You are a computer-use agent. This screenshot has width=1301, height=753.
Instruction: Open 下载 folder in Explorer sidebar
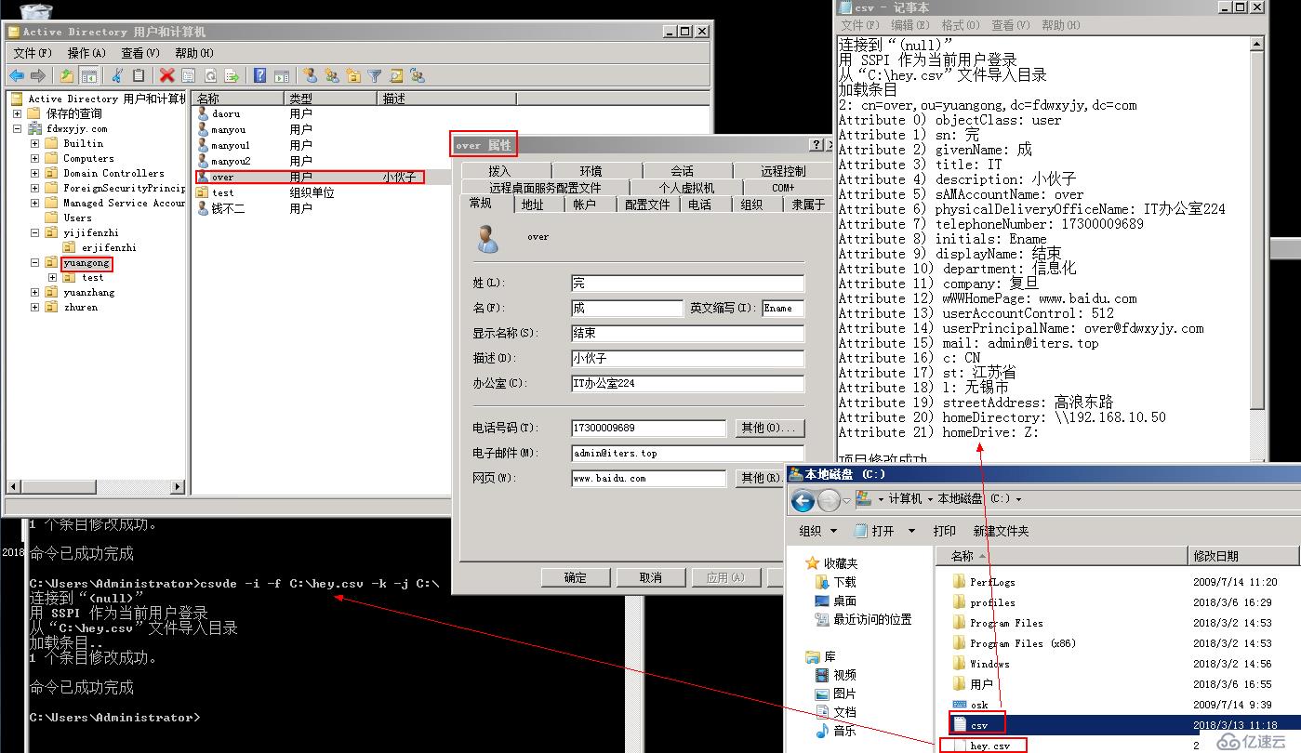click(x=844, y=582)
